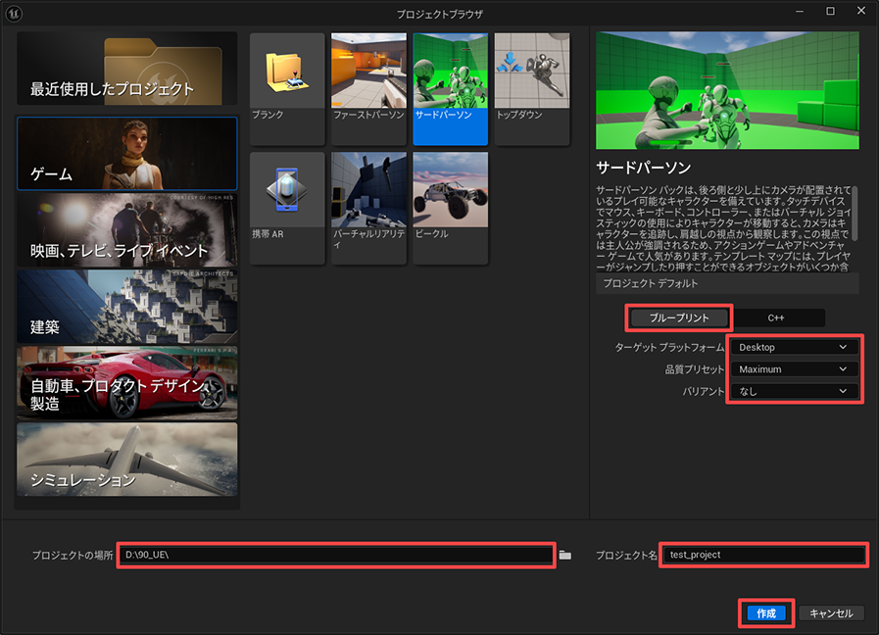Click the Unreal Engine logo icon
This screenshot has width=879, height=635.
tap(14, 13)
